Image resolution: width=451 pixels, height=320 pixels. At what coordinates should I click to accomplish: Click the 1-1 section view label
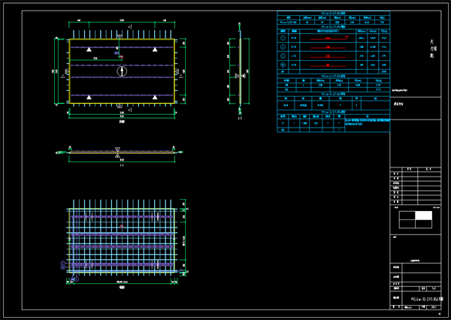point(122,165)
